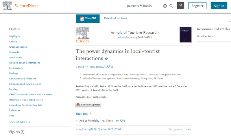Click the search magnifier icon
The image size is (231, 136).
171,6
